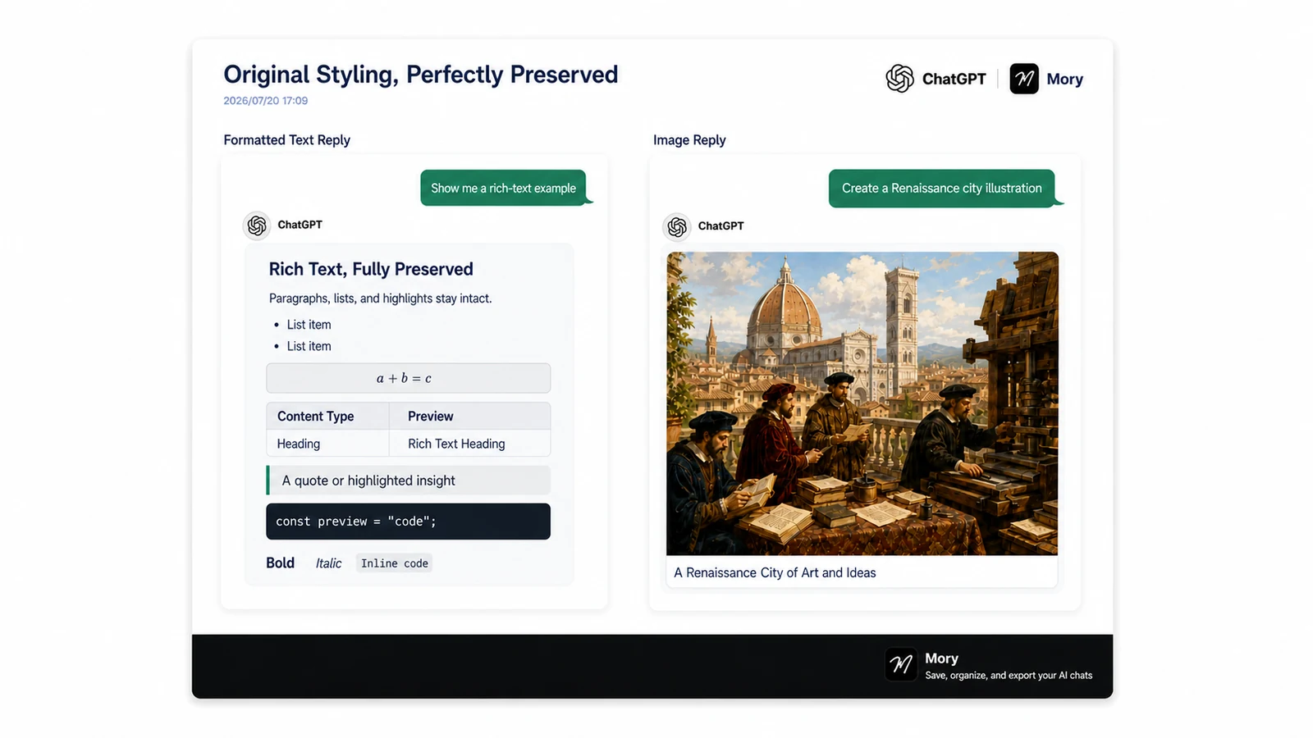Click the 'Preview' table header cell
The width and height of the screenshot is (1313, 738).
[x=469, y=416]
